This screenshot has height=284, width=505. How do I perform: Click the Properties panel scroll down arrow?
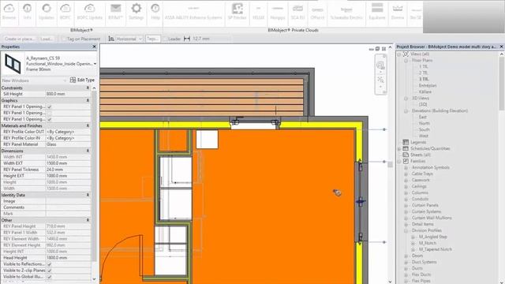[94, 279]
